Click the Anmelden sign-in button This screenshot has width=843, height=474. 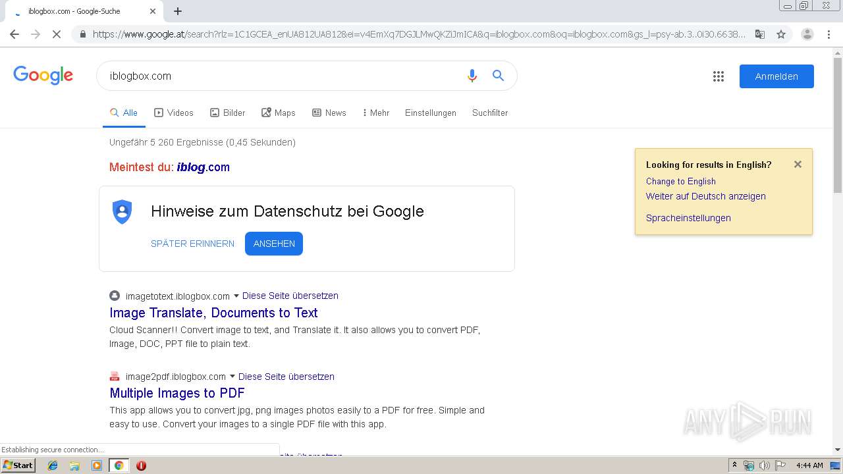click(776, 76)
